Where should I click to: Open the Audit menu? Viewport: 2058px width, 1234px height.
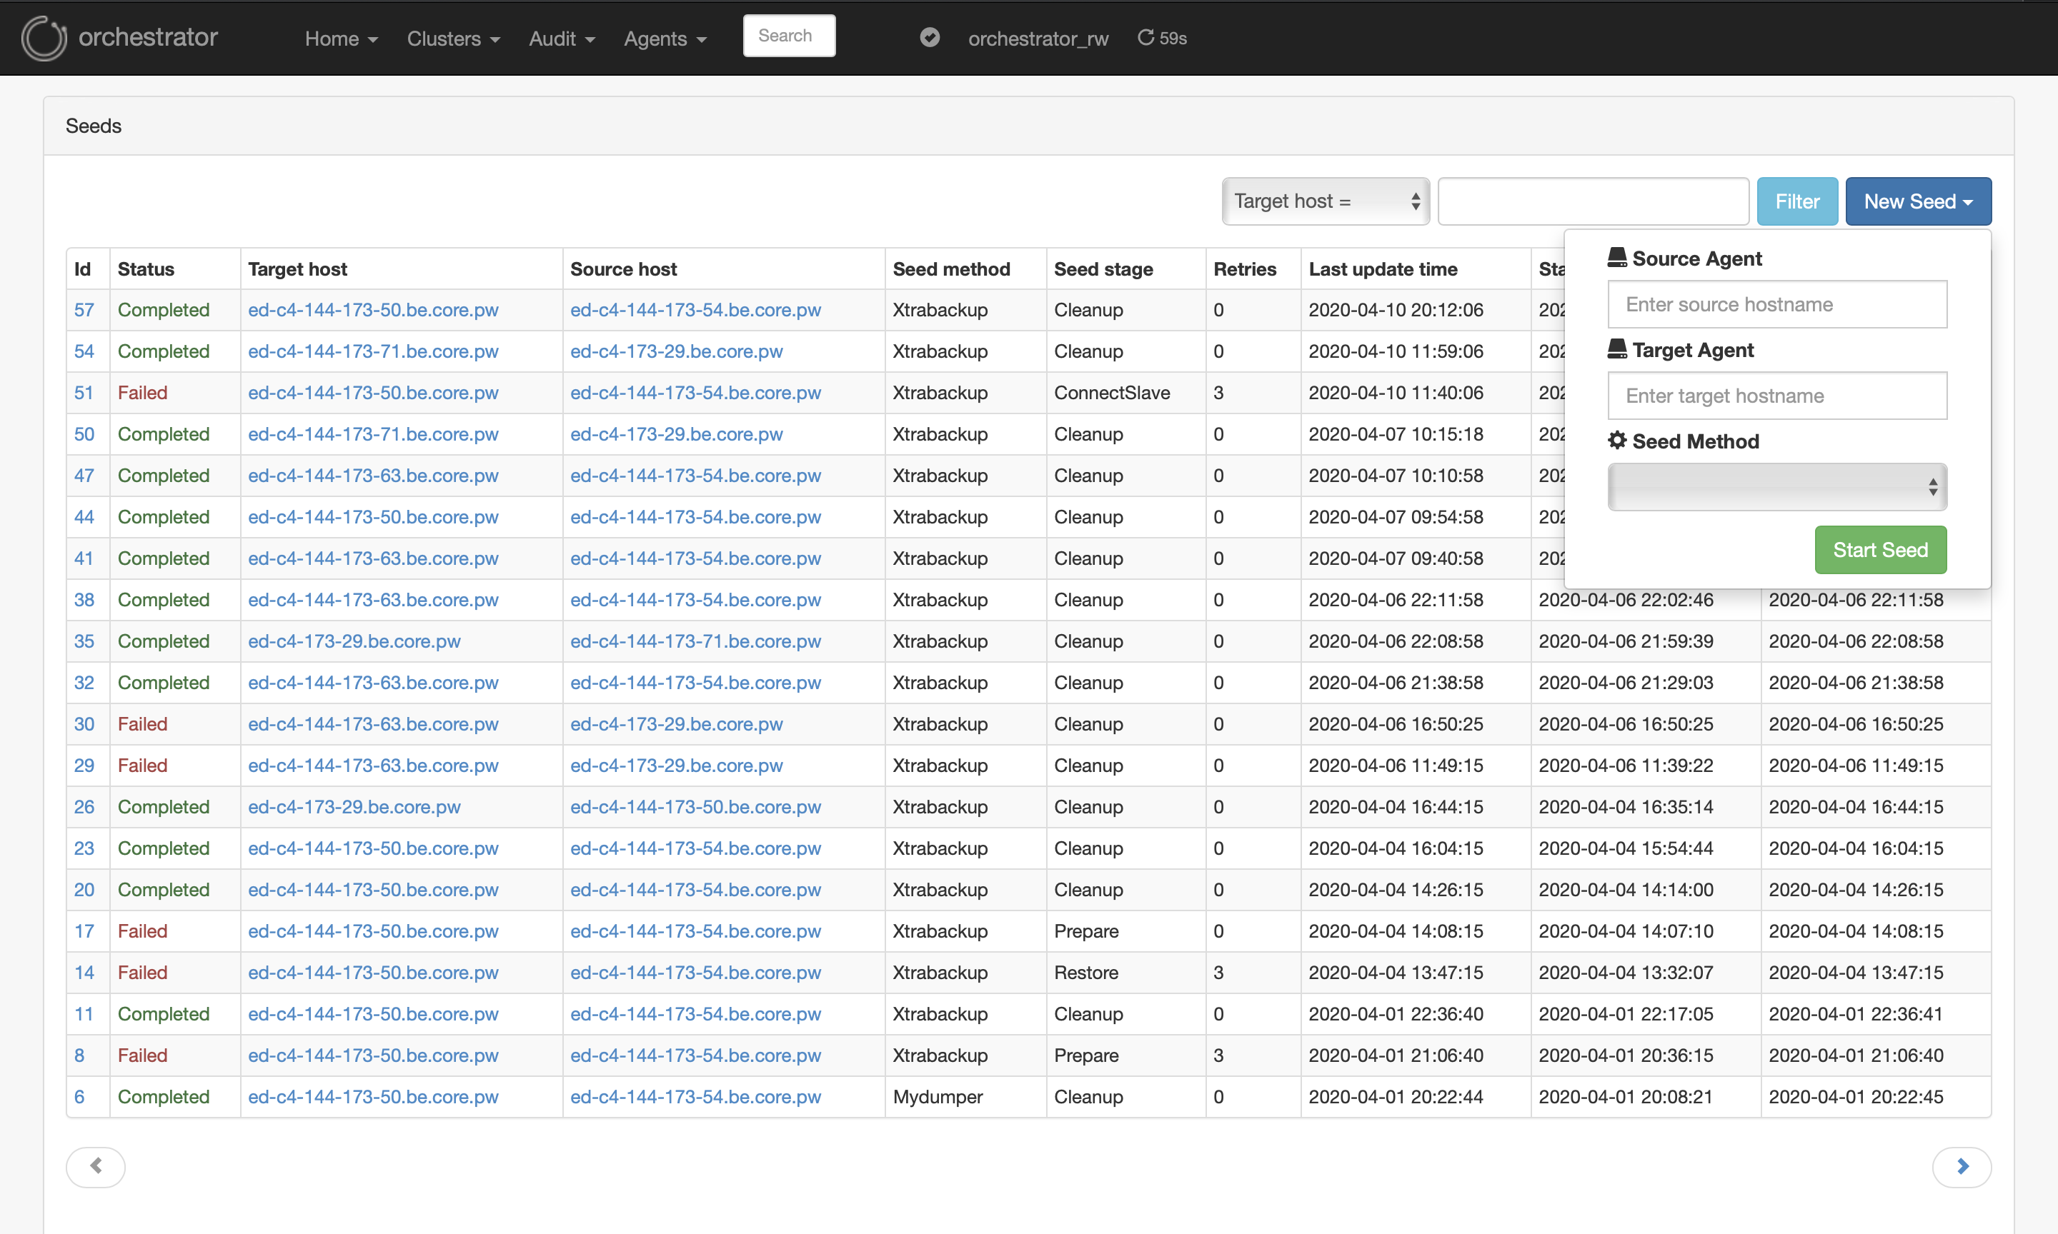coord(562,39)
